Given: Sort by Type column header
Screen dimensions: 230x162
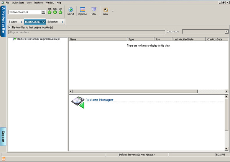Looking at the screenshot, I should click(141, 39).
